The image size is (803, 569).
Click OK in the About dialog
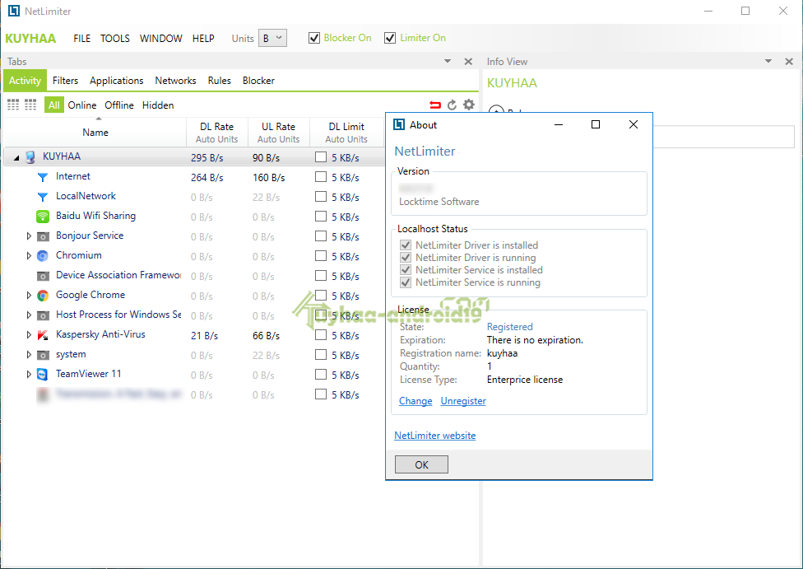pyautogui.click(x=421, y=464)
